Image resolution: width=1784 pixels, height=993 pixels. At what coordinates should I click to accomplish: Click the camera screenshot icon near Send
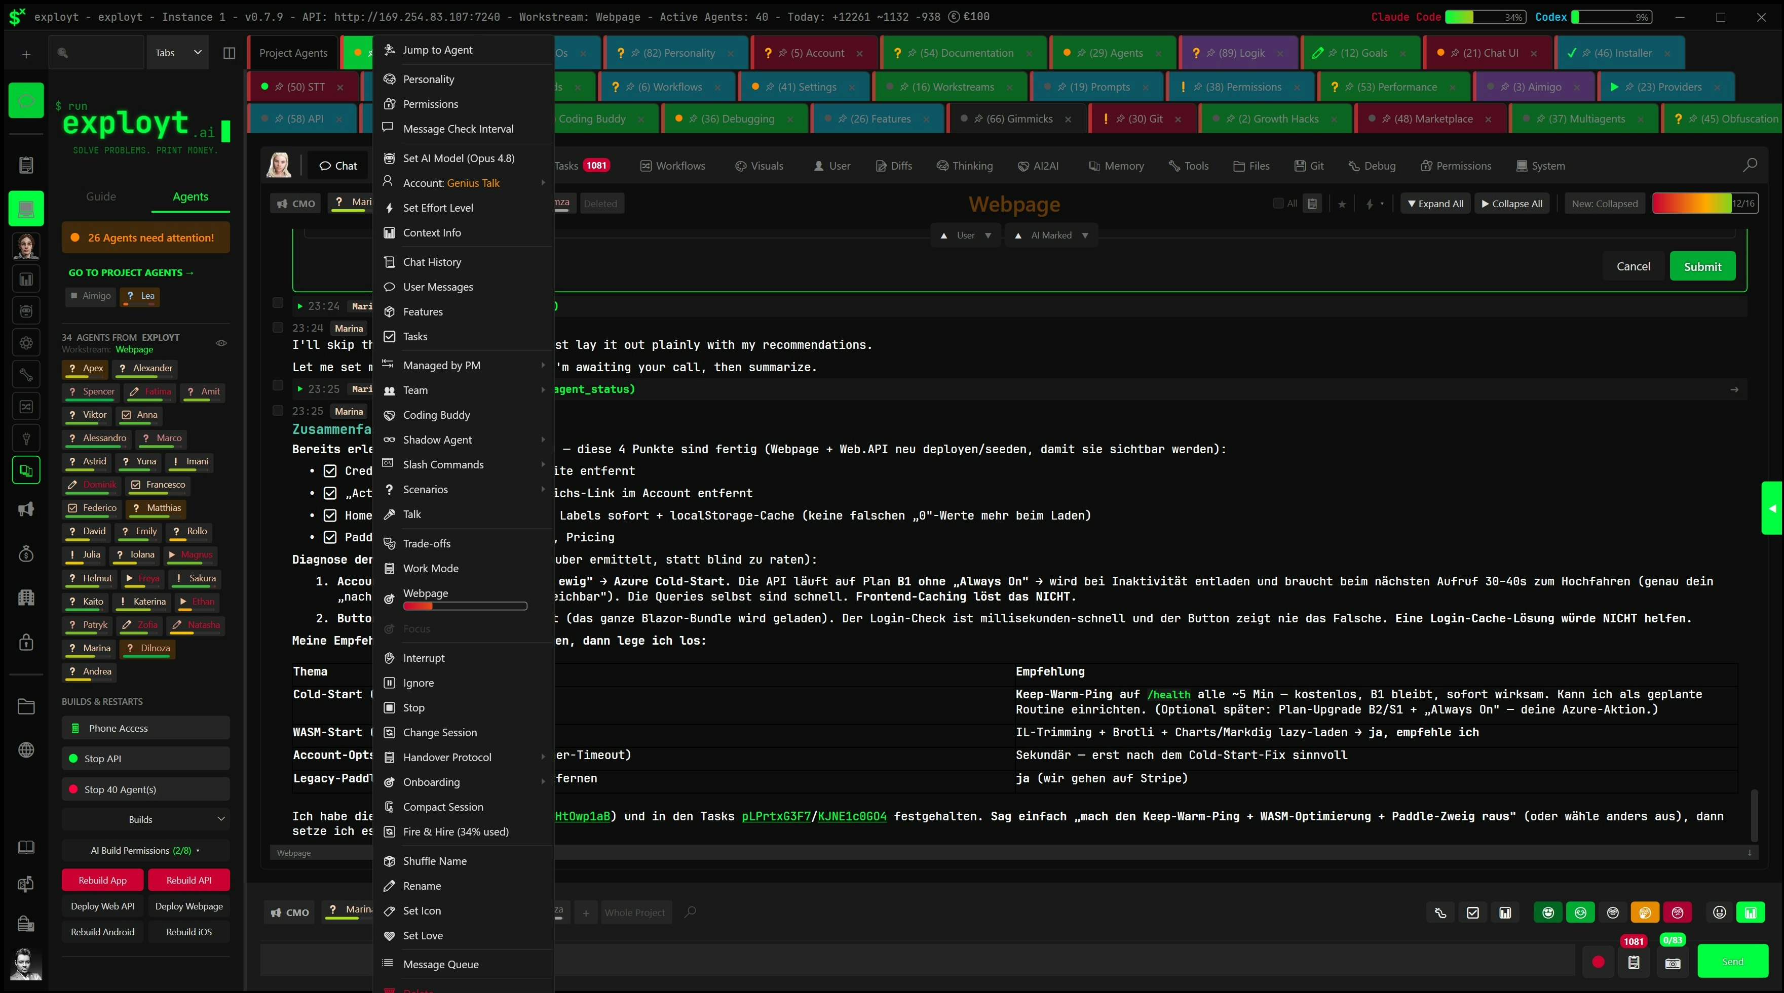point(1673,963)
